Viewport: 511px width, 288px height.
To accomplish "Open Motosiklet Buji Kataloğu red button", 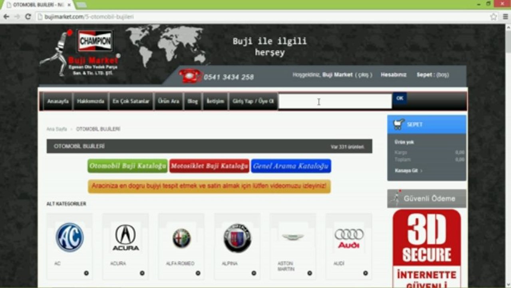I will tap(209, 166).
